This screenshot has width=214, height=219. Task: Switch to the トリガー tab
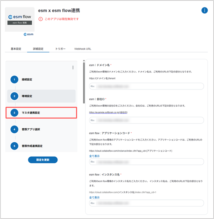pos(60,49)
